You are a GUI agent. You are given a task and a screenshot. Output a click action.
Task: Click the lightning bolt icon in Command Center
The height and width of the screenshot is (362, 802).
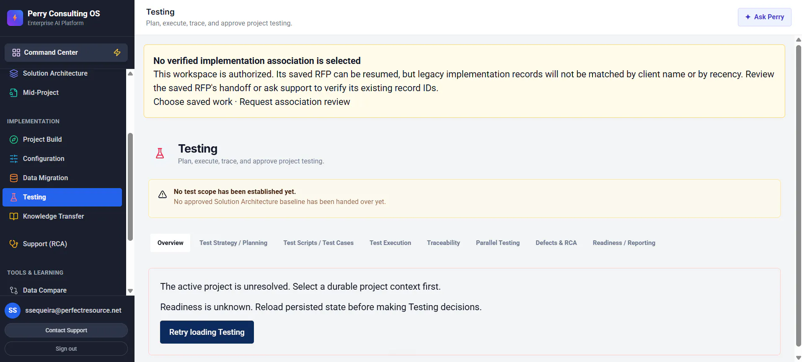pyautogui.click(x=117, y=52)
